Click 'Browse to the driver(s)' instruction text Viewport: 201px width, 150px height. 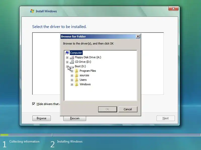coord(88,43)
